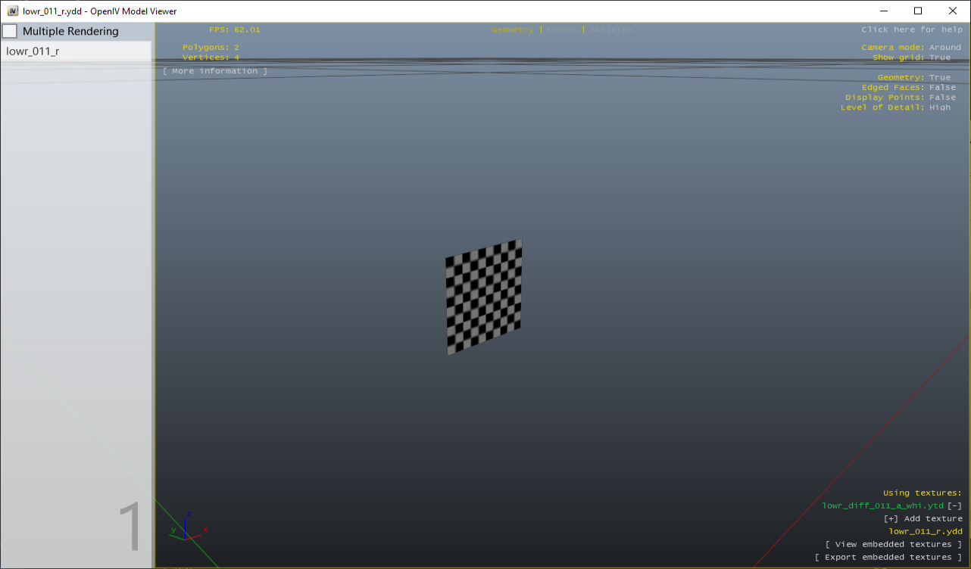Click Export embedded textures
Image resolution: width=971 pixels, height=569 pixels.
pos(889,556)
